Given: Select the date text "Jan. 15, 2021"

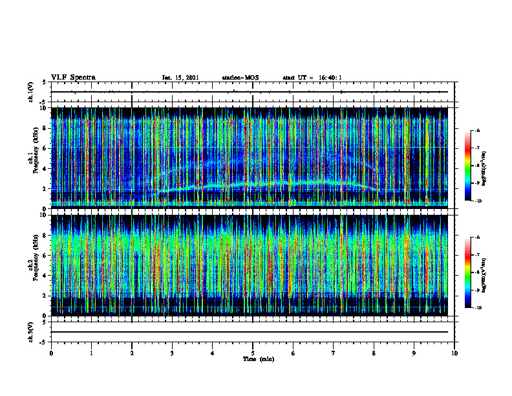Looking at the screenshot, I should click(x=180, y=78).
